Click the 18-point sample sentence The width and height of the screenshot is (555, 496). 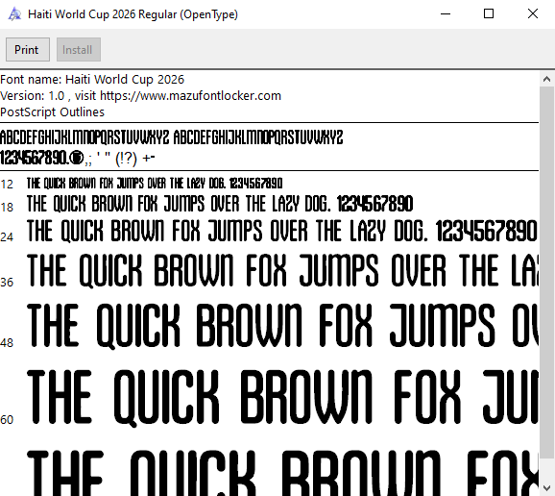(x=220, y=204)
